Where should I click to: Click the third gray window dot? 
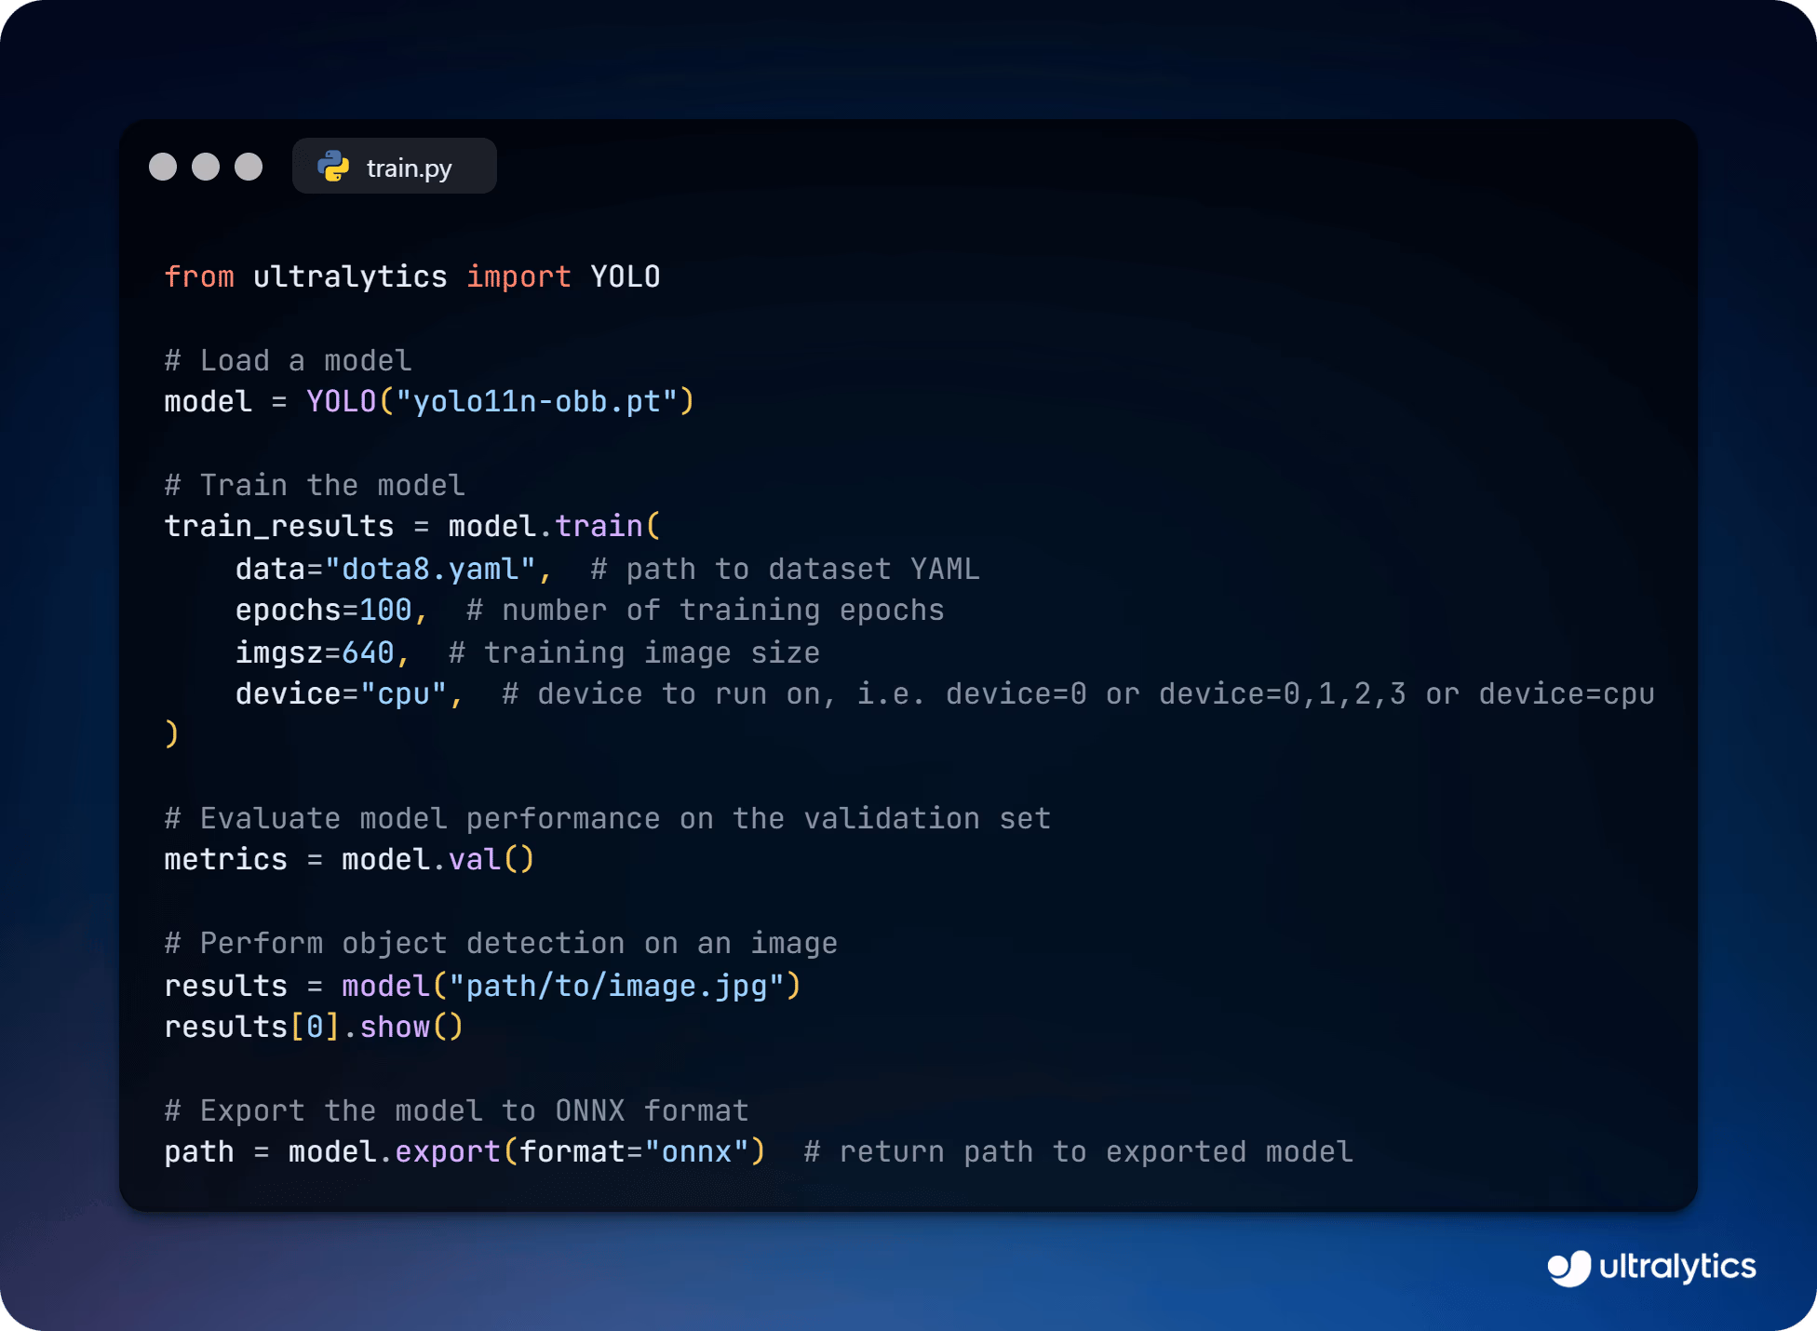click(249, 167)
